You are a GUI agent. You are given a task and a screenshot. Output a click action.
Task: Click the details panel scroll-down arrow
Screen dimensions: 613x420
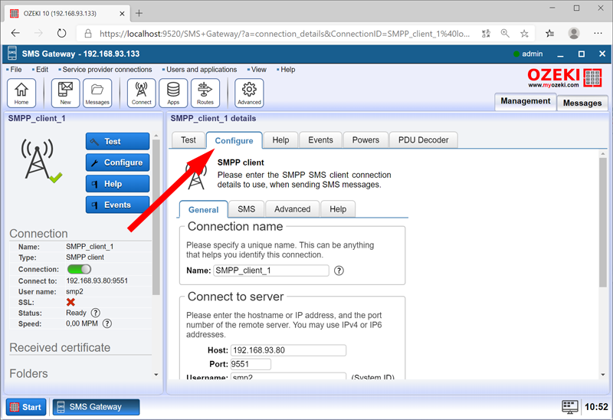602,375
